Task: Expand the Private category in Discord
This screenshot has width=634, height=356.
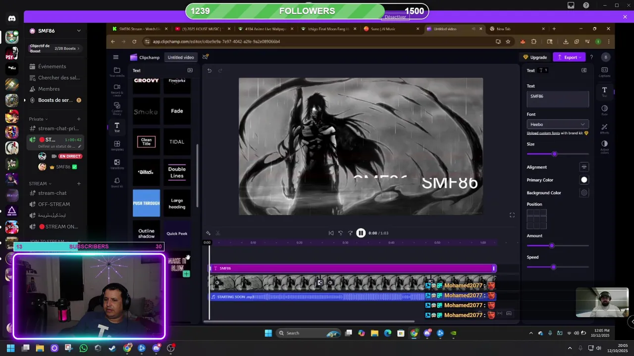Action: coord(38,119)
